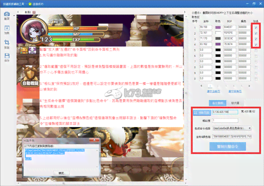Viewport: 264px width, 186px height.
Task: Select page 1 in color list pager
Action: (x=210, y=86)
